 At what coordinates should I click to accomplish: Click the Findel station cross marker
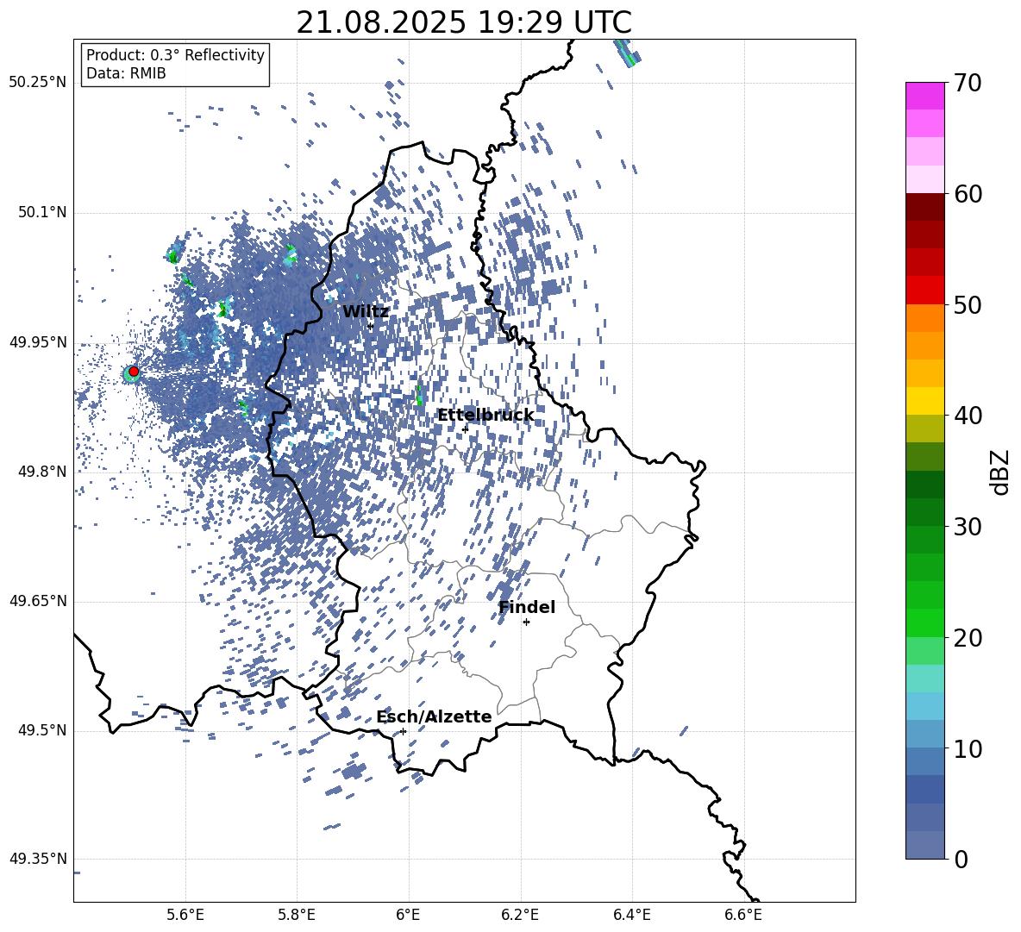[x=526, y=622]
